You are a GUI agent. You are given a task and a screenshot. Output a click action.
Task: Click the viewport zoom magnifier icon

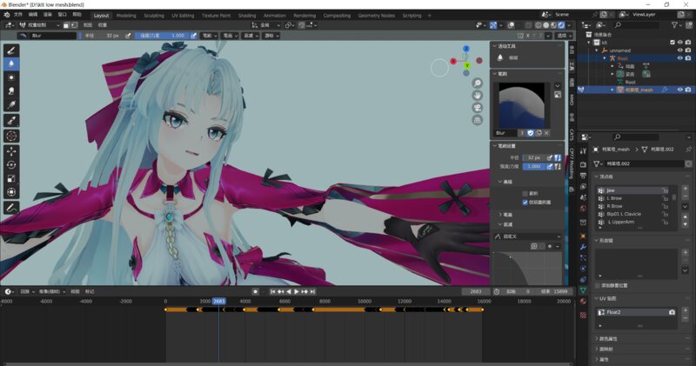(x=477, y=83)
